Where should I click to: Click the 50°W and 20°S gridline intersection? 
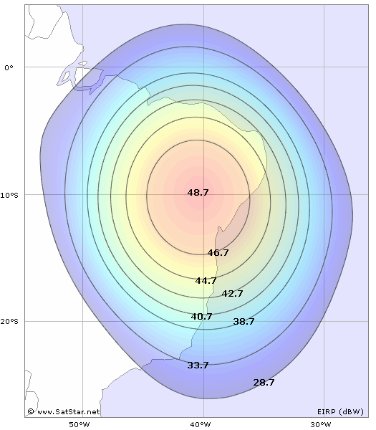click(x=83, y=321)
